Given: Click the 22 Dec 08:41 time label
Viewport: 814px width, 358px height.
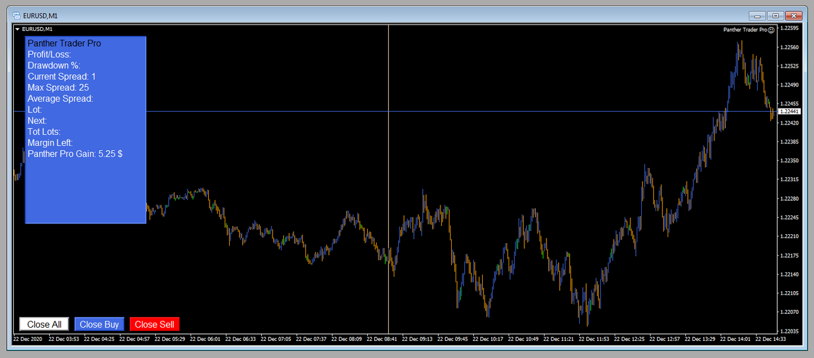Looking at the screenshot, I should [x=382, y=339].
